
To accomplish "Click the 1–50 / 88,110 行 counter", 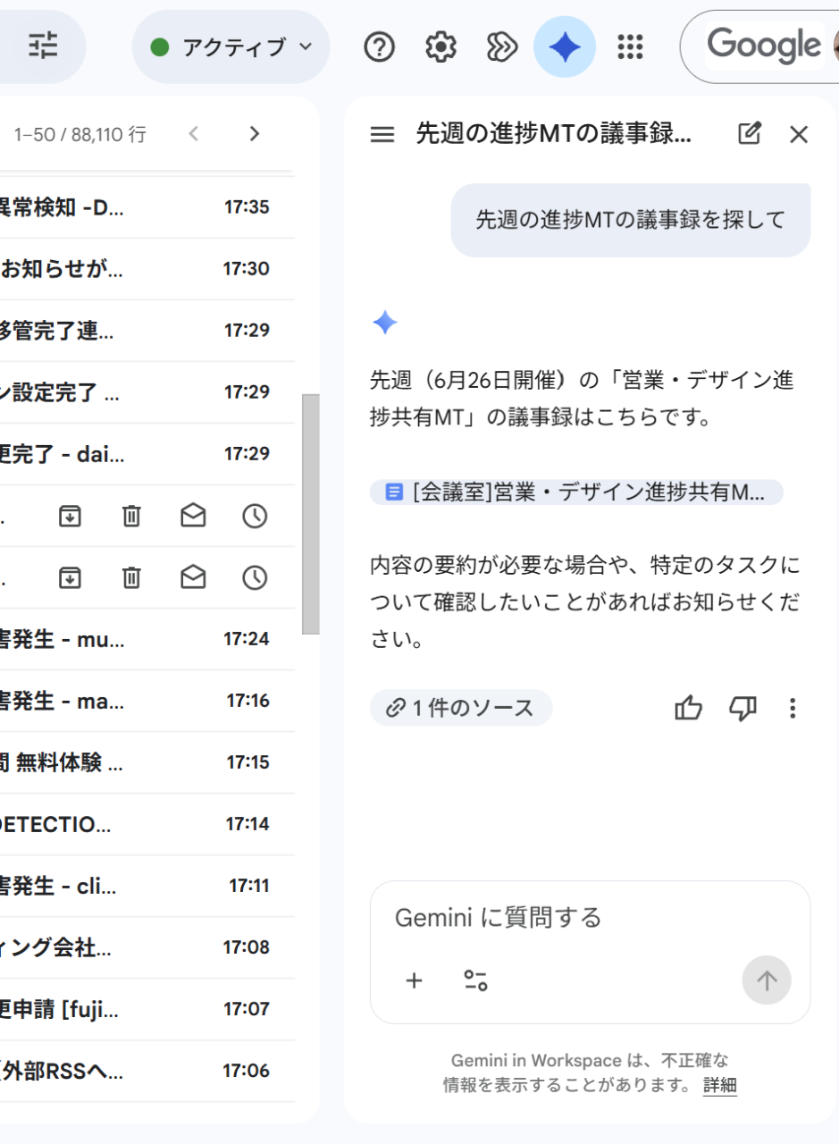I will 80,135.
